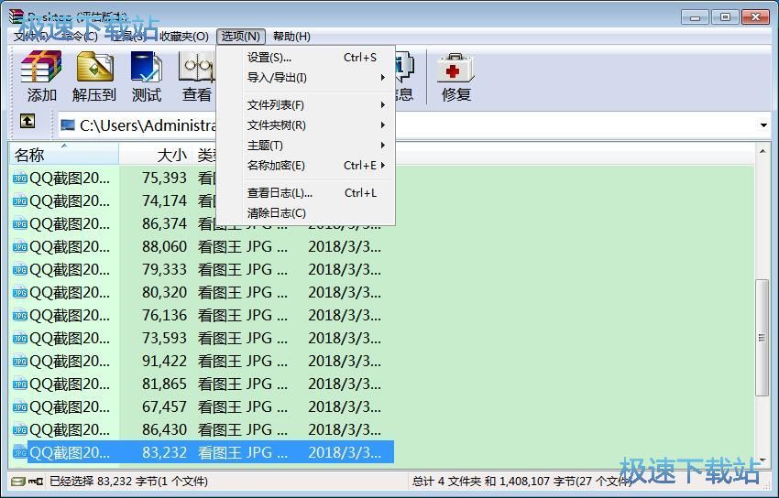Expand the 文件夹树(R) submenu

pos(305,125)
